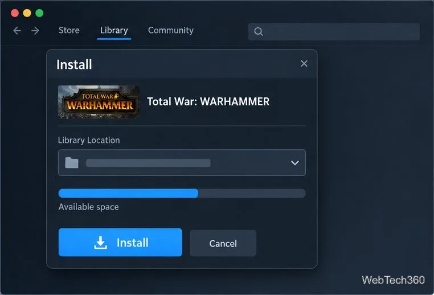This screenshot has height=295, width=434.
Task: Click inside the search field
Action: tap(334, 32)
